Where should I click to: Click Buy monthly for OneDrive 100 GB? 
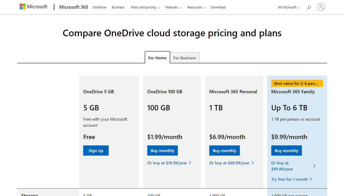[163, 151]
